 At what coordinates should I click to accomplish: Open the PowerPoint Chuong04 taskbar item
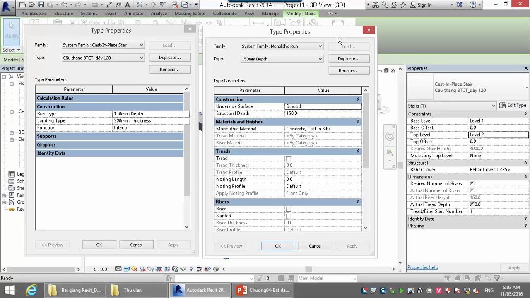click(x=263, y=290)
